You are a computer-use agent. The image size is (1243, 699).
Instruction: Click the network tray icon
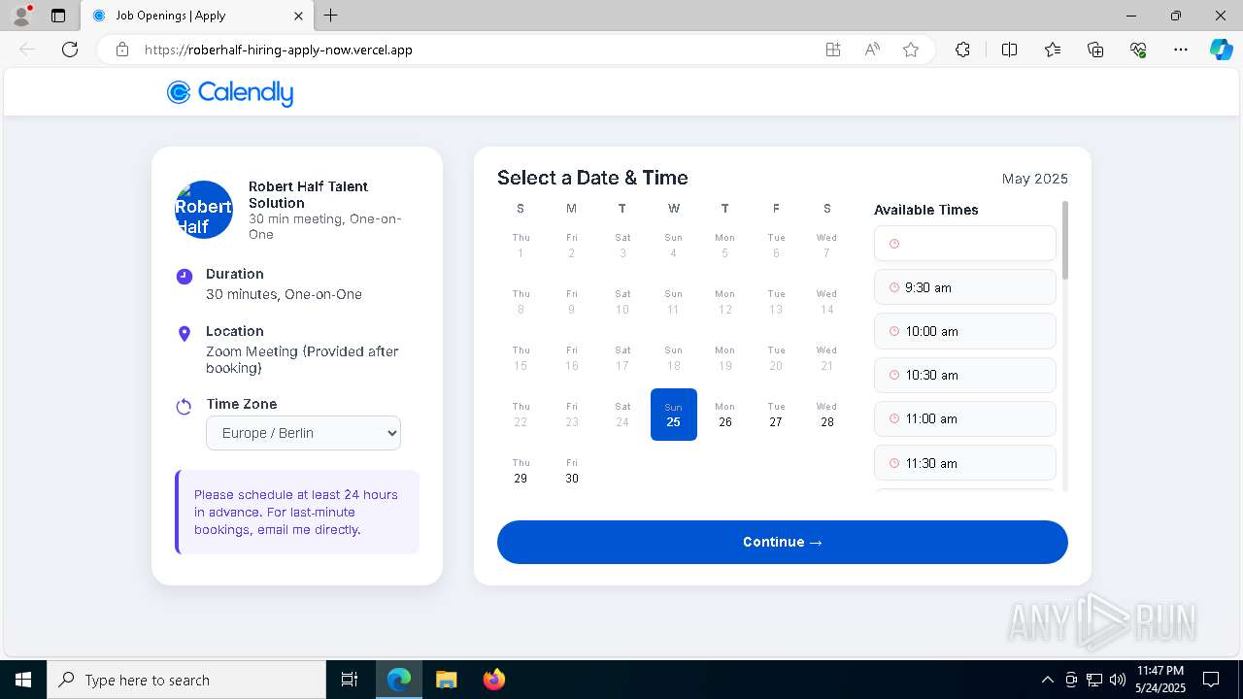[1094, 680]
